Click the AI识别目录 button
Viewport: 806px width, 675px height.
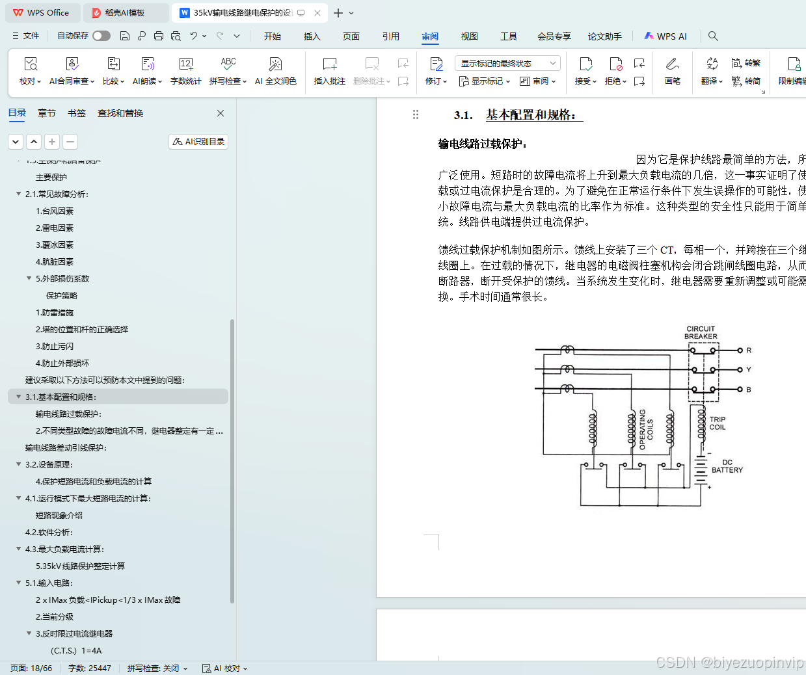click(x=198, y=141)
